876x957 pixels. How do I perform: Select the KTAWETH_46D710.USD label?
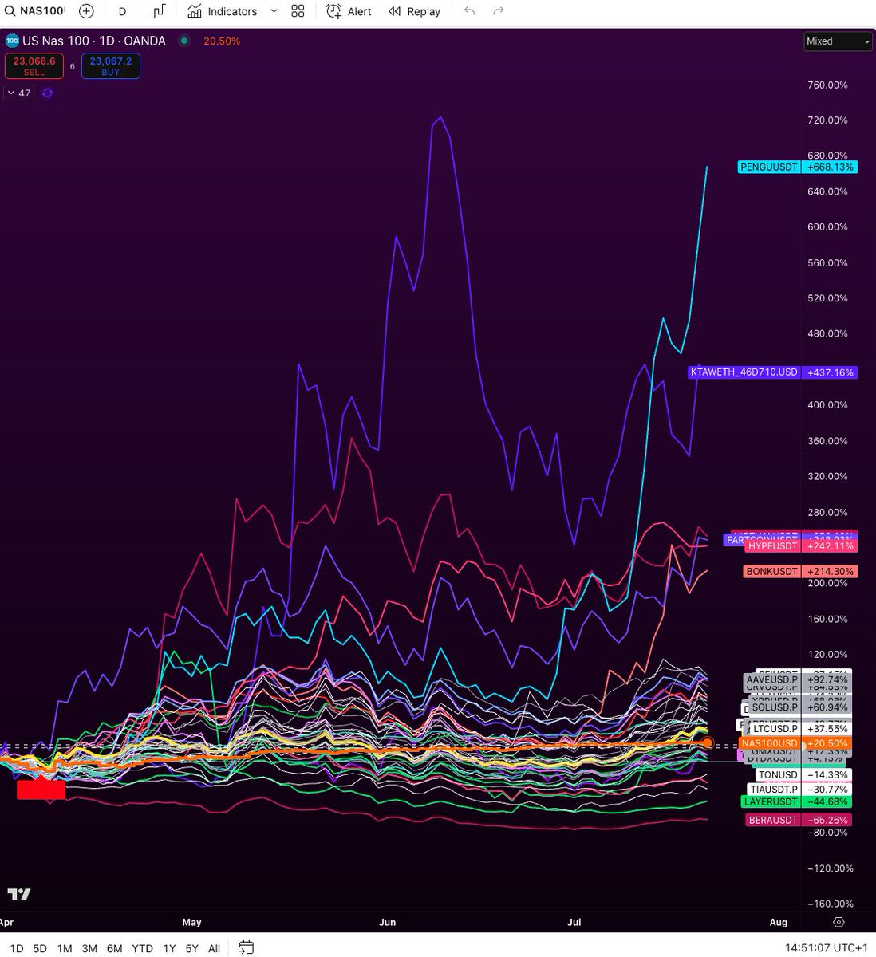(x=773, y=372)
